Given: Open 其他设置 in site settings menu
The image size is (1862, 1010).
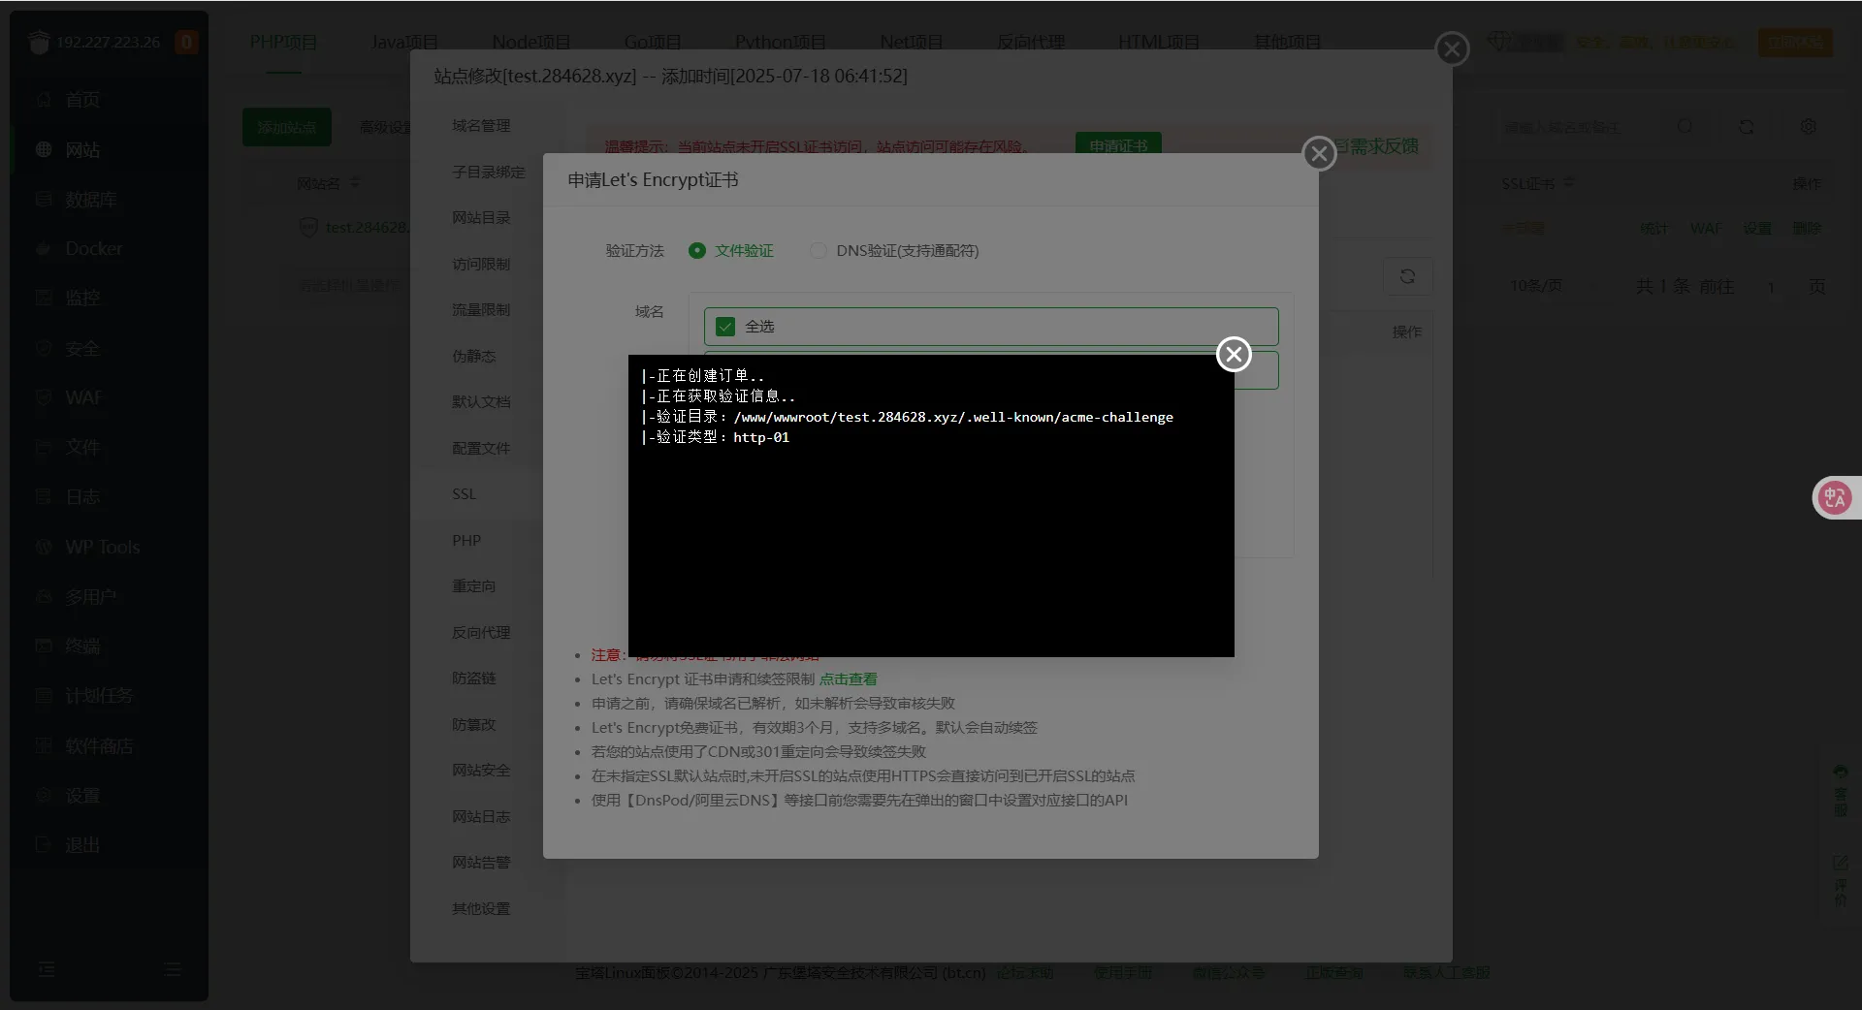Looking at the screenshot, I should tap(481, 908).
